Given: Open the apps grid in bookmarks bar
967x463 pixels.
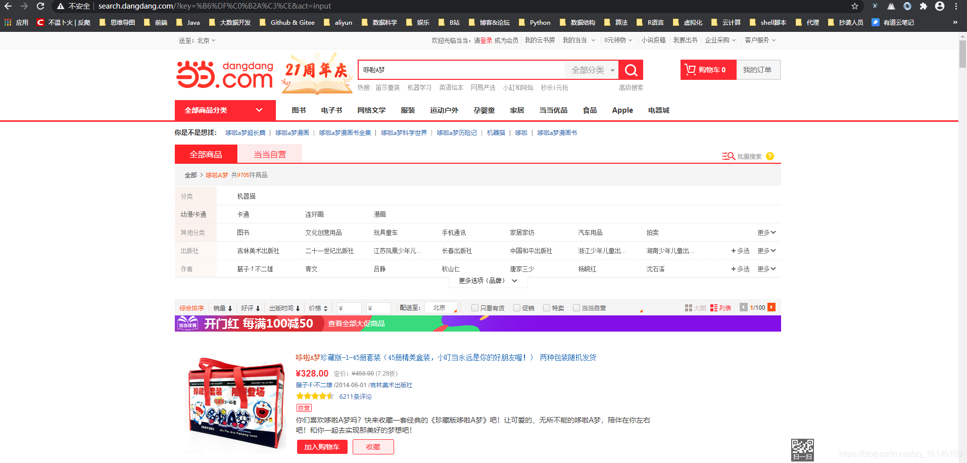Looking at the screenshot, I should click(x=8, y=22).
